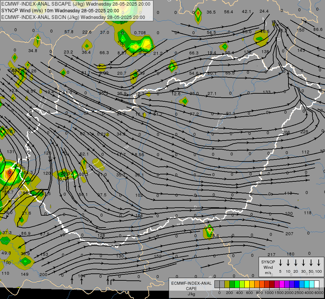
Task: Click the 152 value on the map
Action: coord(158,256)
